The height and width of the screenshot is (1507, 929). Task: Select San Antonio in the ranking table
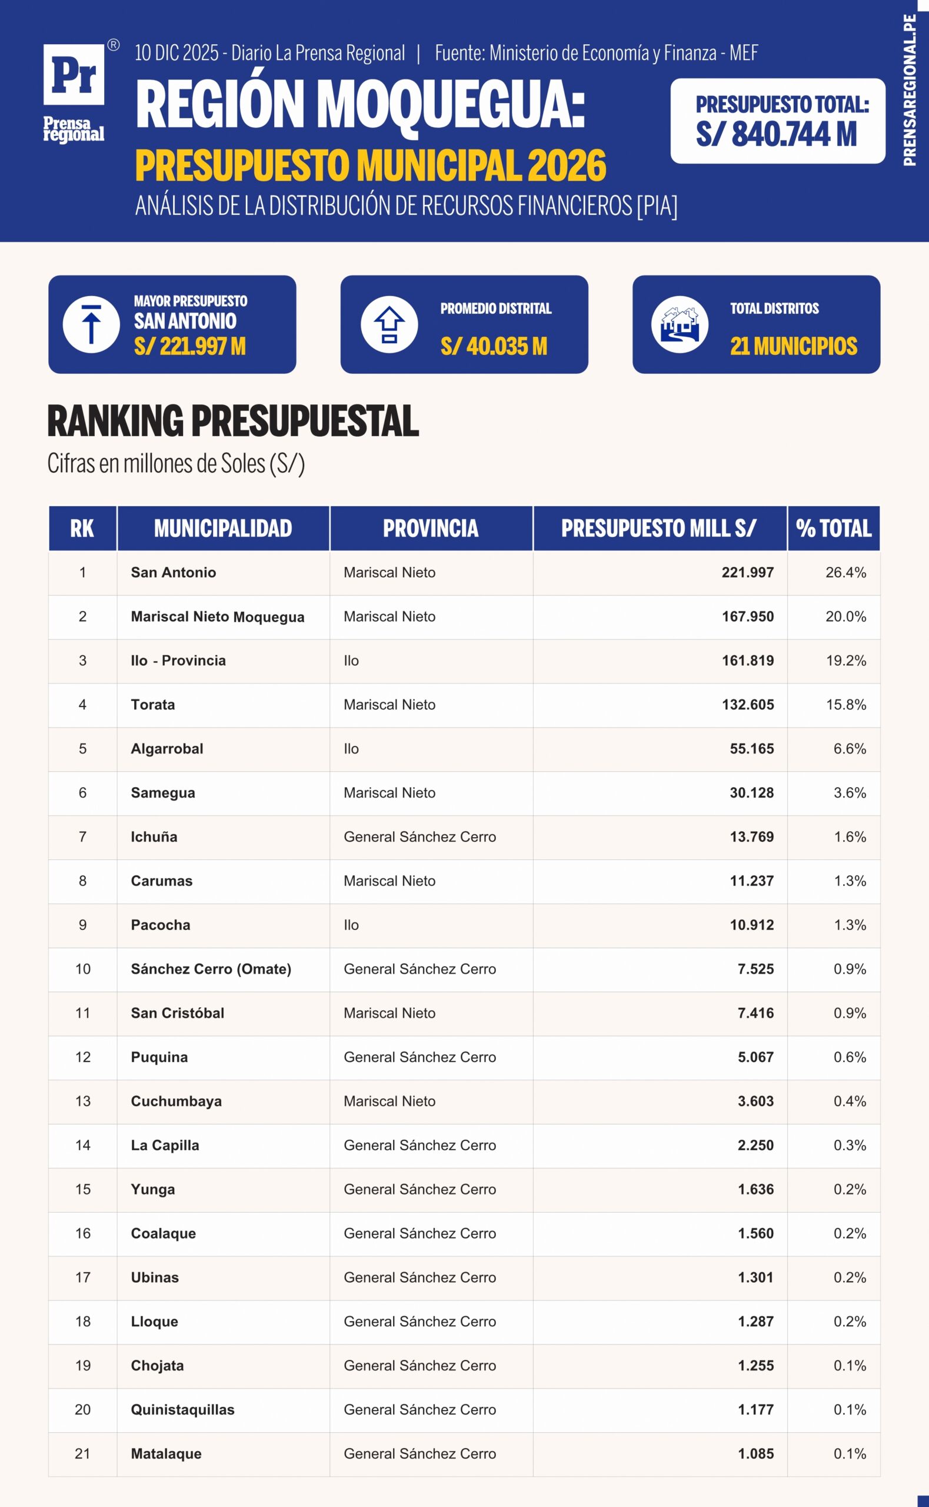pos(173,572)
